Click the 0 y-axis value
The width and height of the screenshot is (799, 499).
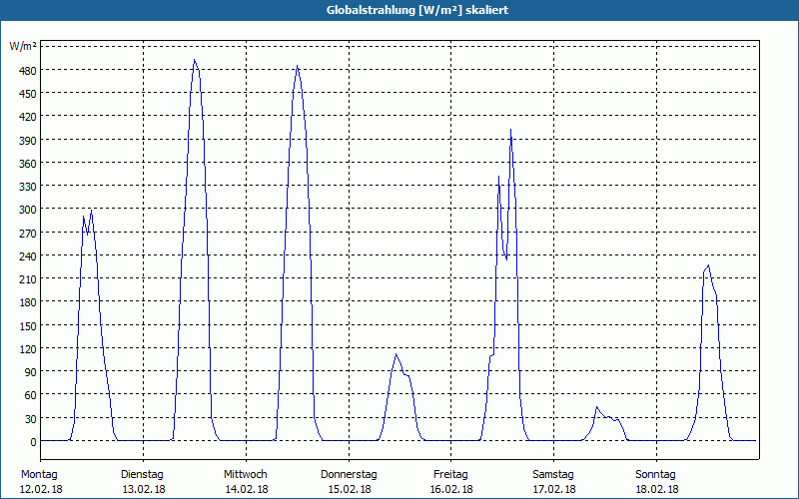33,442
